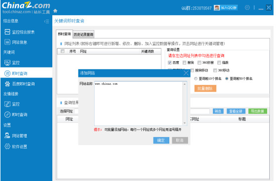Select the 查询前10个排名 radio button
276x181 pixels.
click(x=196, y=78)
